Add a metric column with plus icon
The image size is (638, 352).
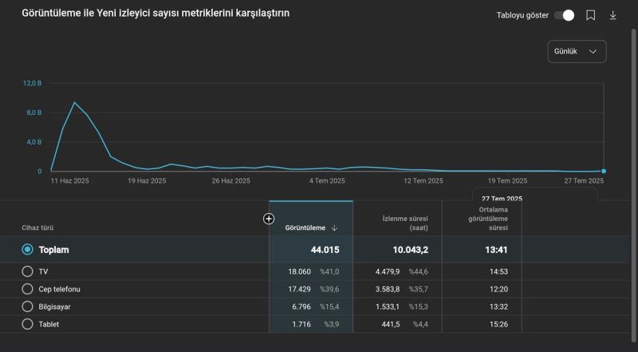[x=269, y=219]
